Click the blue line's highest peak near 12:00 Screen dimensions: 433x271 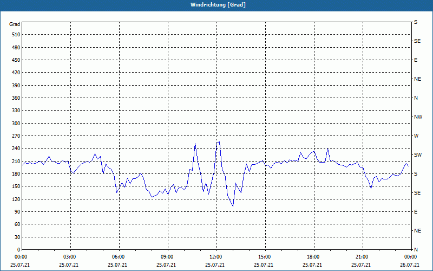219,142
